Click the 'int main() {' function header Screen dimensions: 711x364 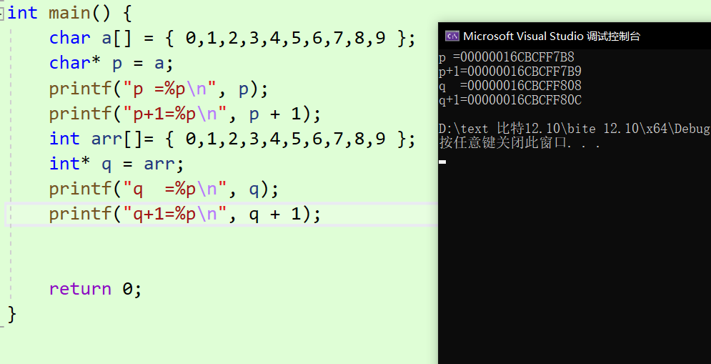(x=69, y=13)
